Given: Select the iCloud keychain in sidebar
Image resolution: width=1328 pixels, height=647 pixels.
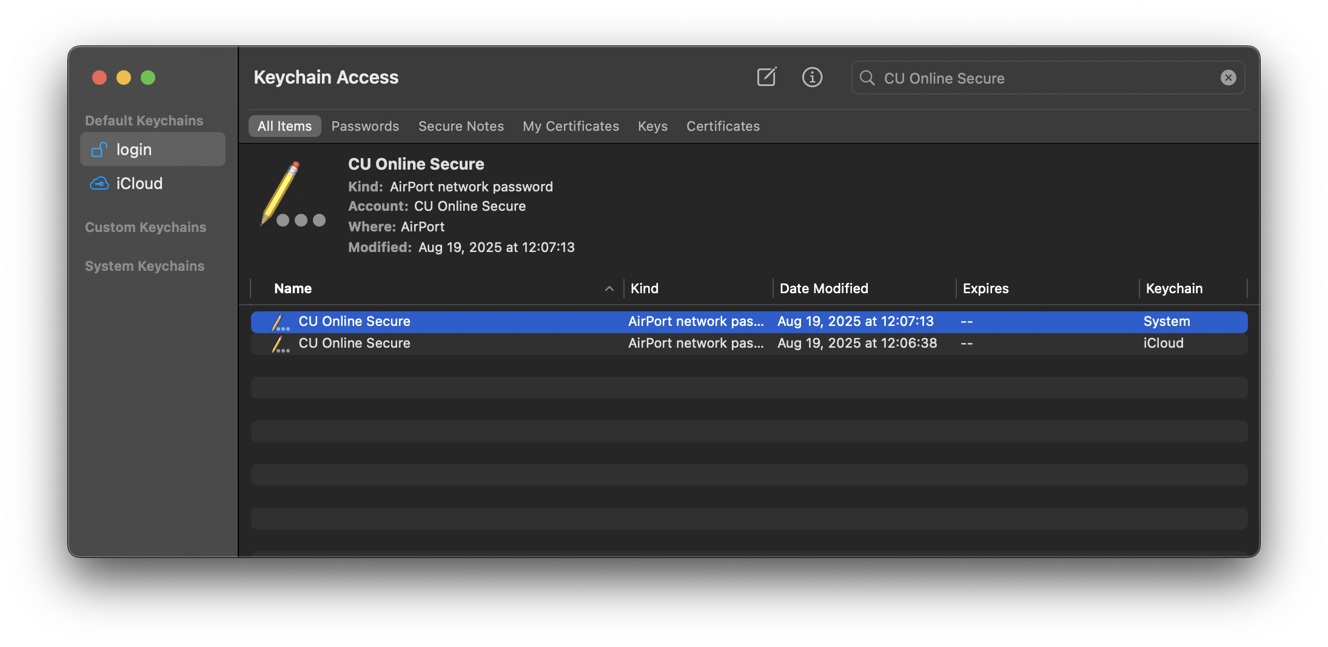Looking at the screenshot, I should coord(139,184).
